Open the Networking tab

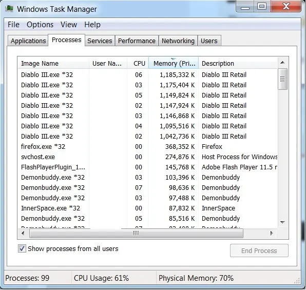click(x=178, y=41)
